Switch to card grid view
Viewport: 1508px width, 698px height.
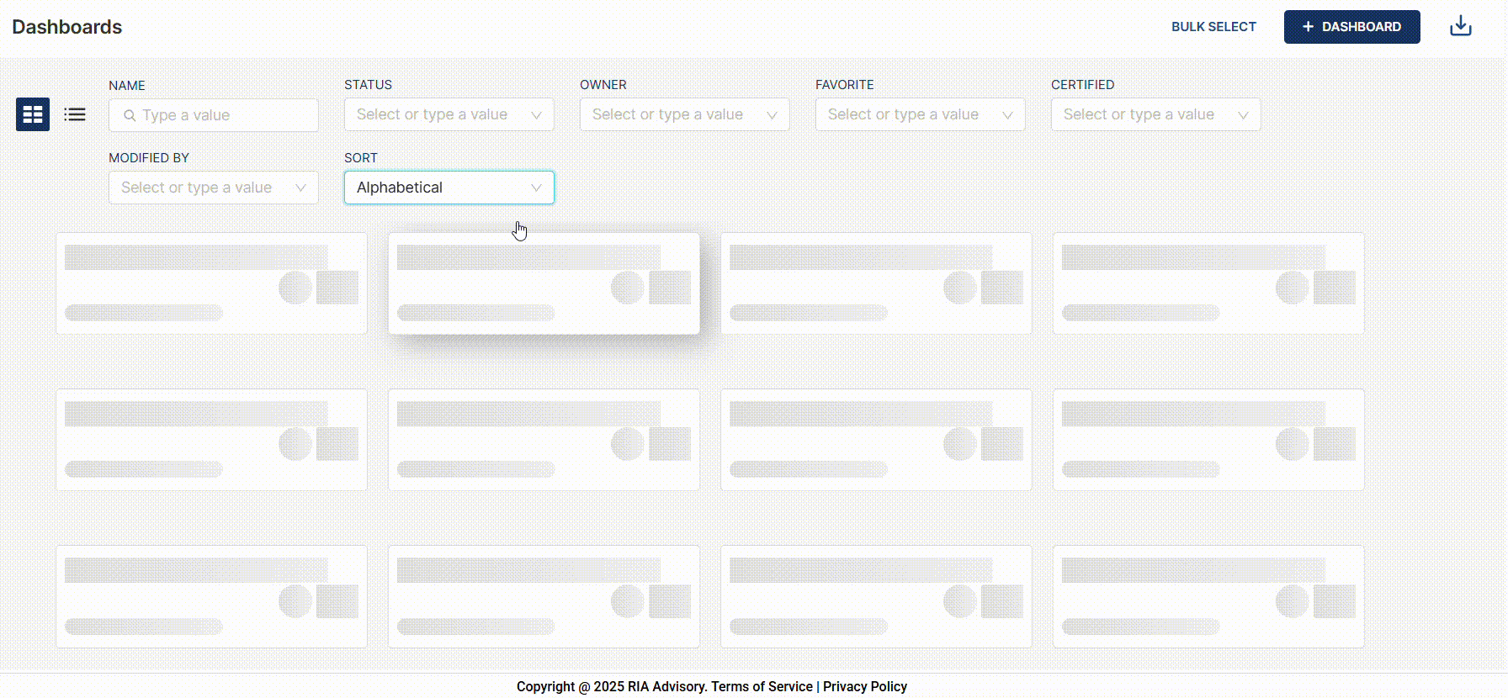(33, 114)
